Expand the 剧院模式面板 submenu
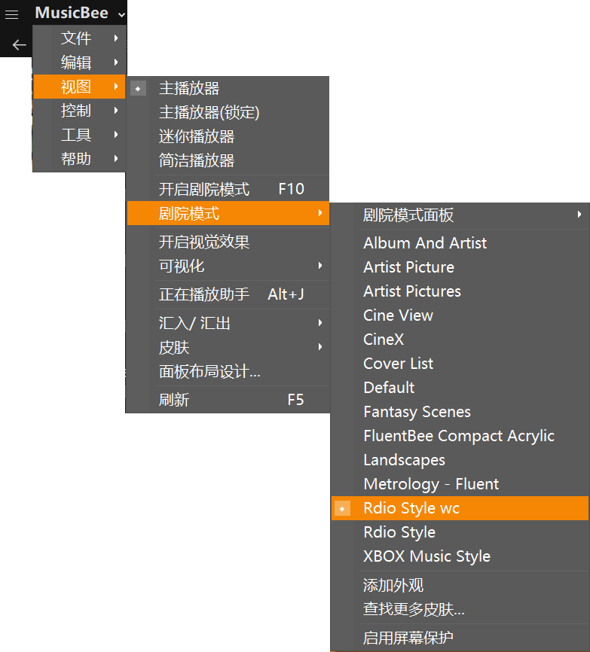Image resolution: width=590 pixels, height=652 pixels. tap(460, 215)
